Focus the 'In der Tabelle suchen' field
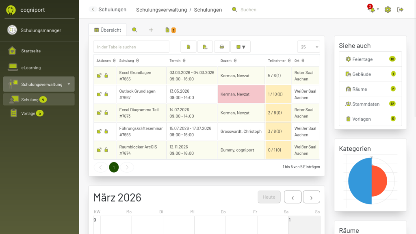Image resolution: width=416 pixels, height=234 pixels. (x=131, y=47)
